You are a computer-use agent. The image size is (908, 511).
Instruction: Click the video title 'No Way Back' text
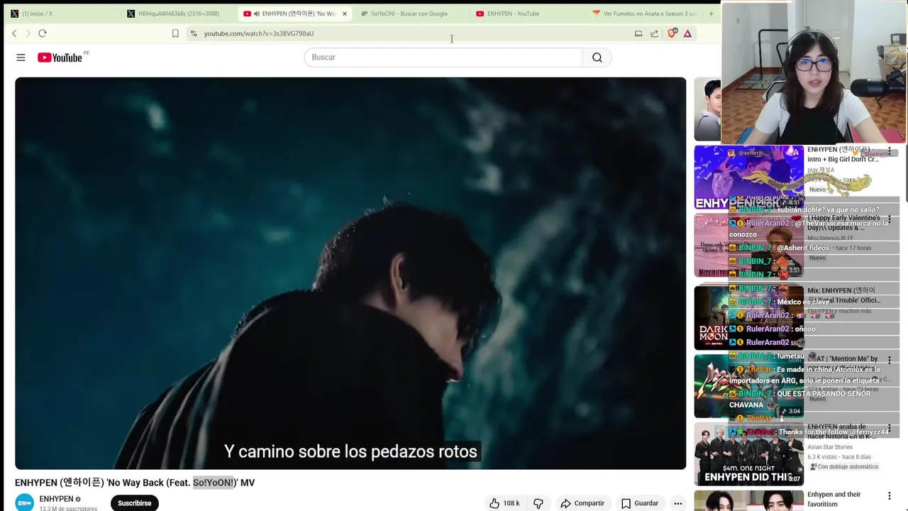coord(135,483)
